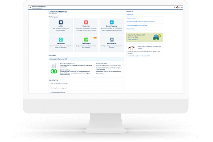Open Salesforce Summer '17 Release Notes link
Image resolution: width=213 pixels, height=142 pixels.
pos(139,56)
